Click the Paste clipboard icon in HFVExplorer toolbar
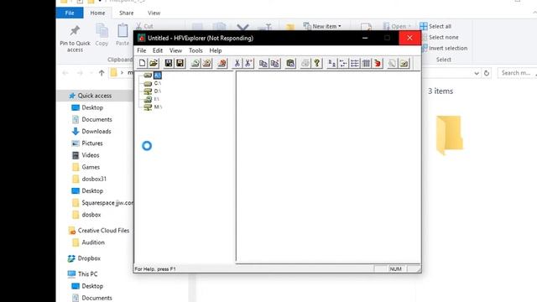The height and width of the screenshot is (302, 537). coord(290,63)
